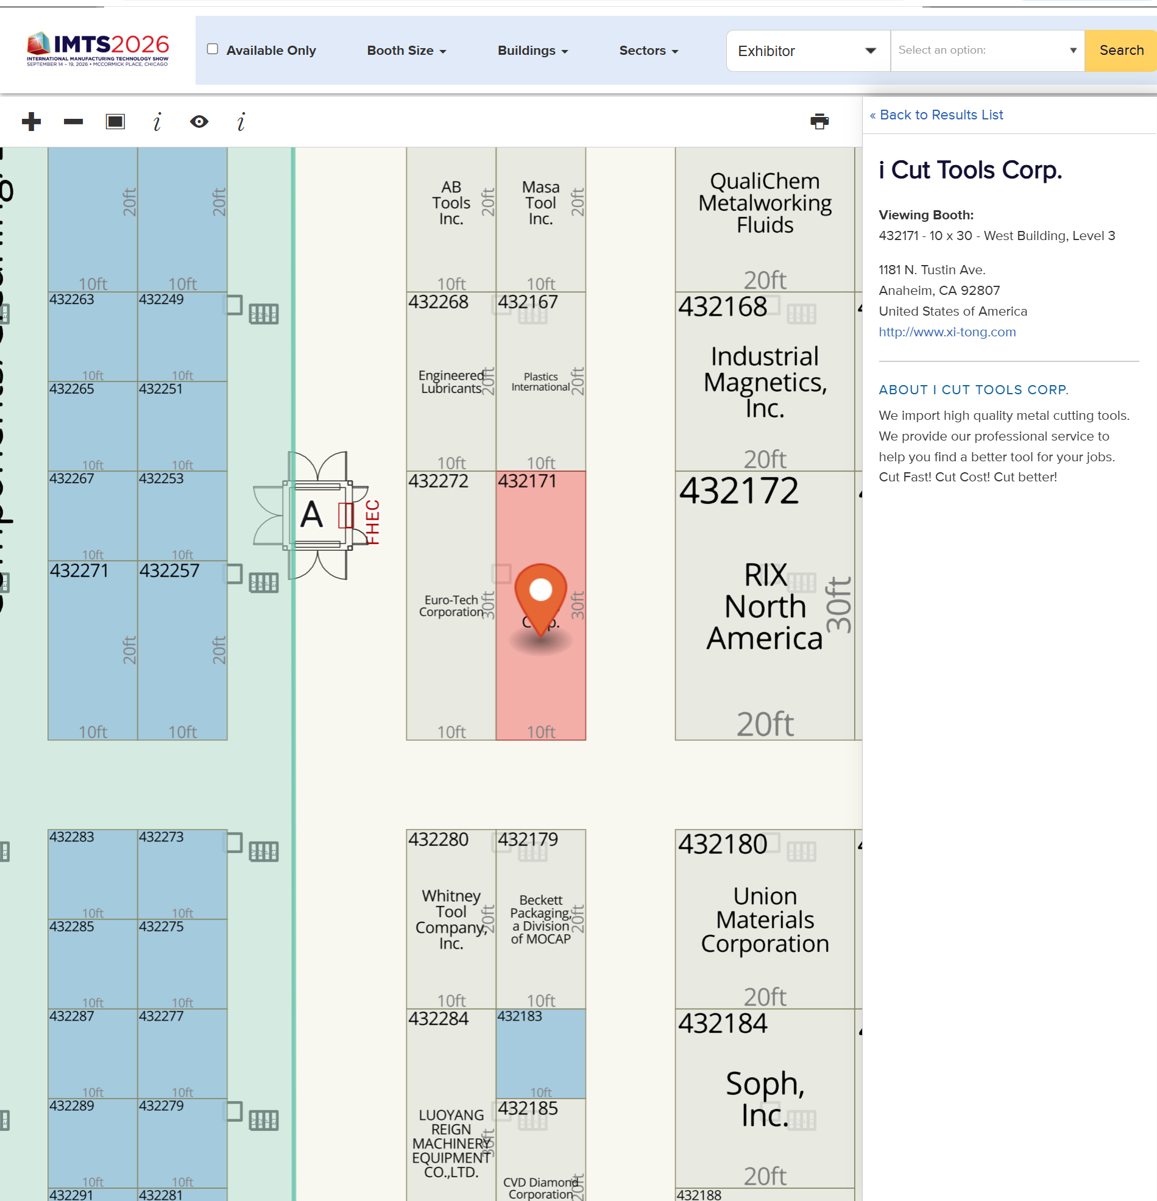The height and width of the screenshot is (1201, 1157).
Task: Click the '1181 N. Tustin Ave.' address line
Action: [x=932, y=269]
